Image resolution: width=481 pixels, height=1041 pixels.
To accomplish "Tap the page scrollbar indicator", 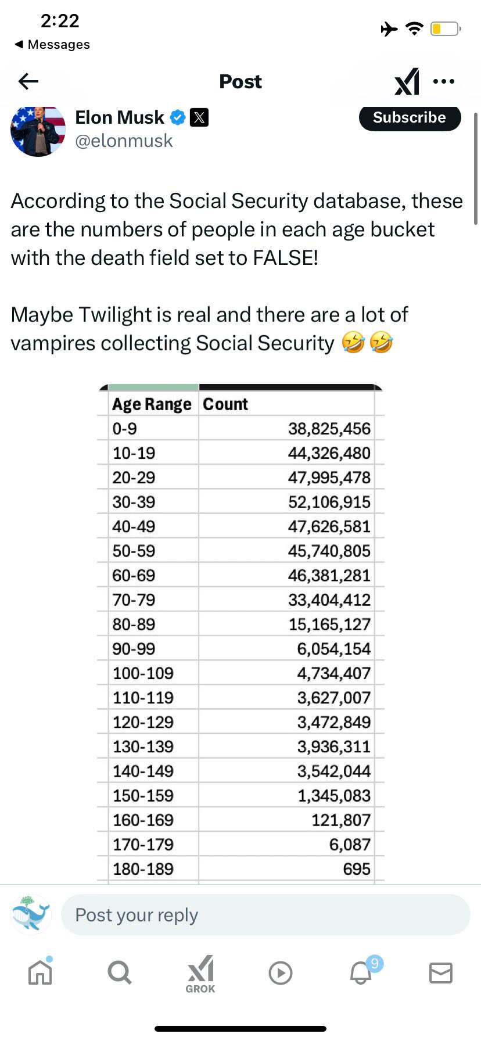I will [476, 168].
